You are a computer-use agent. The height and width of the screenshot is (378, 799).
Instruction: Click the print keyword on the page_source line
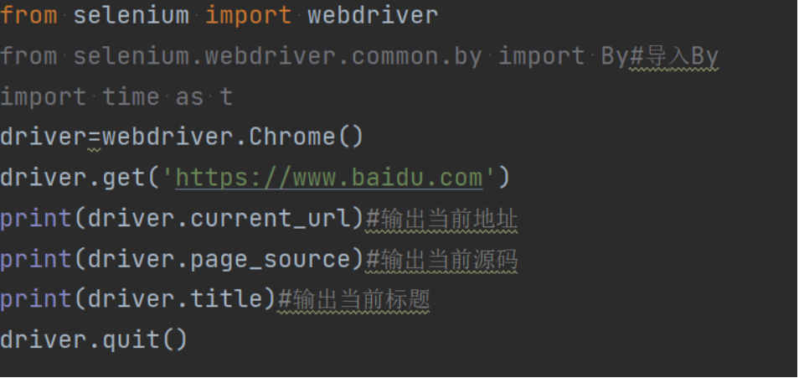pyautogui.click(x=36, y=259)
